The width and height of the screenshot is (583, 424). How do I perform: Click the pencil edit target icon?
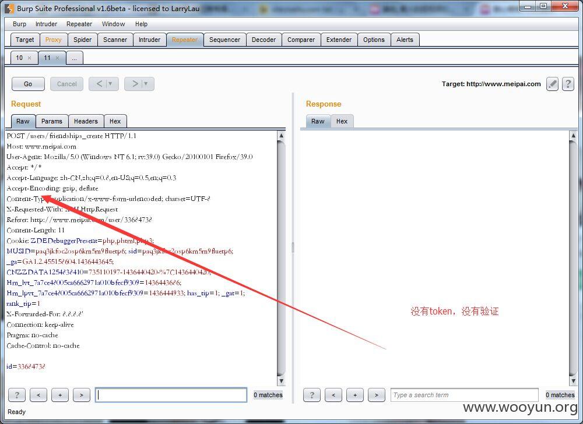552,84
